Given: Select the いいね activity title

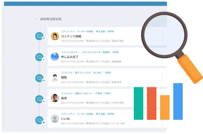Looking at the screenshot, I should point(65,119).
